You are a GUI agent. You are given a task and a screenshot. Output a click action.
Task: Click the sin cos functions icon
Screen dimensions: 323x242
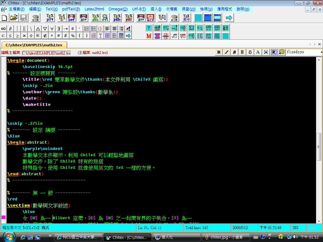click(217, 36)
